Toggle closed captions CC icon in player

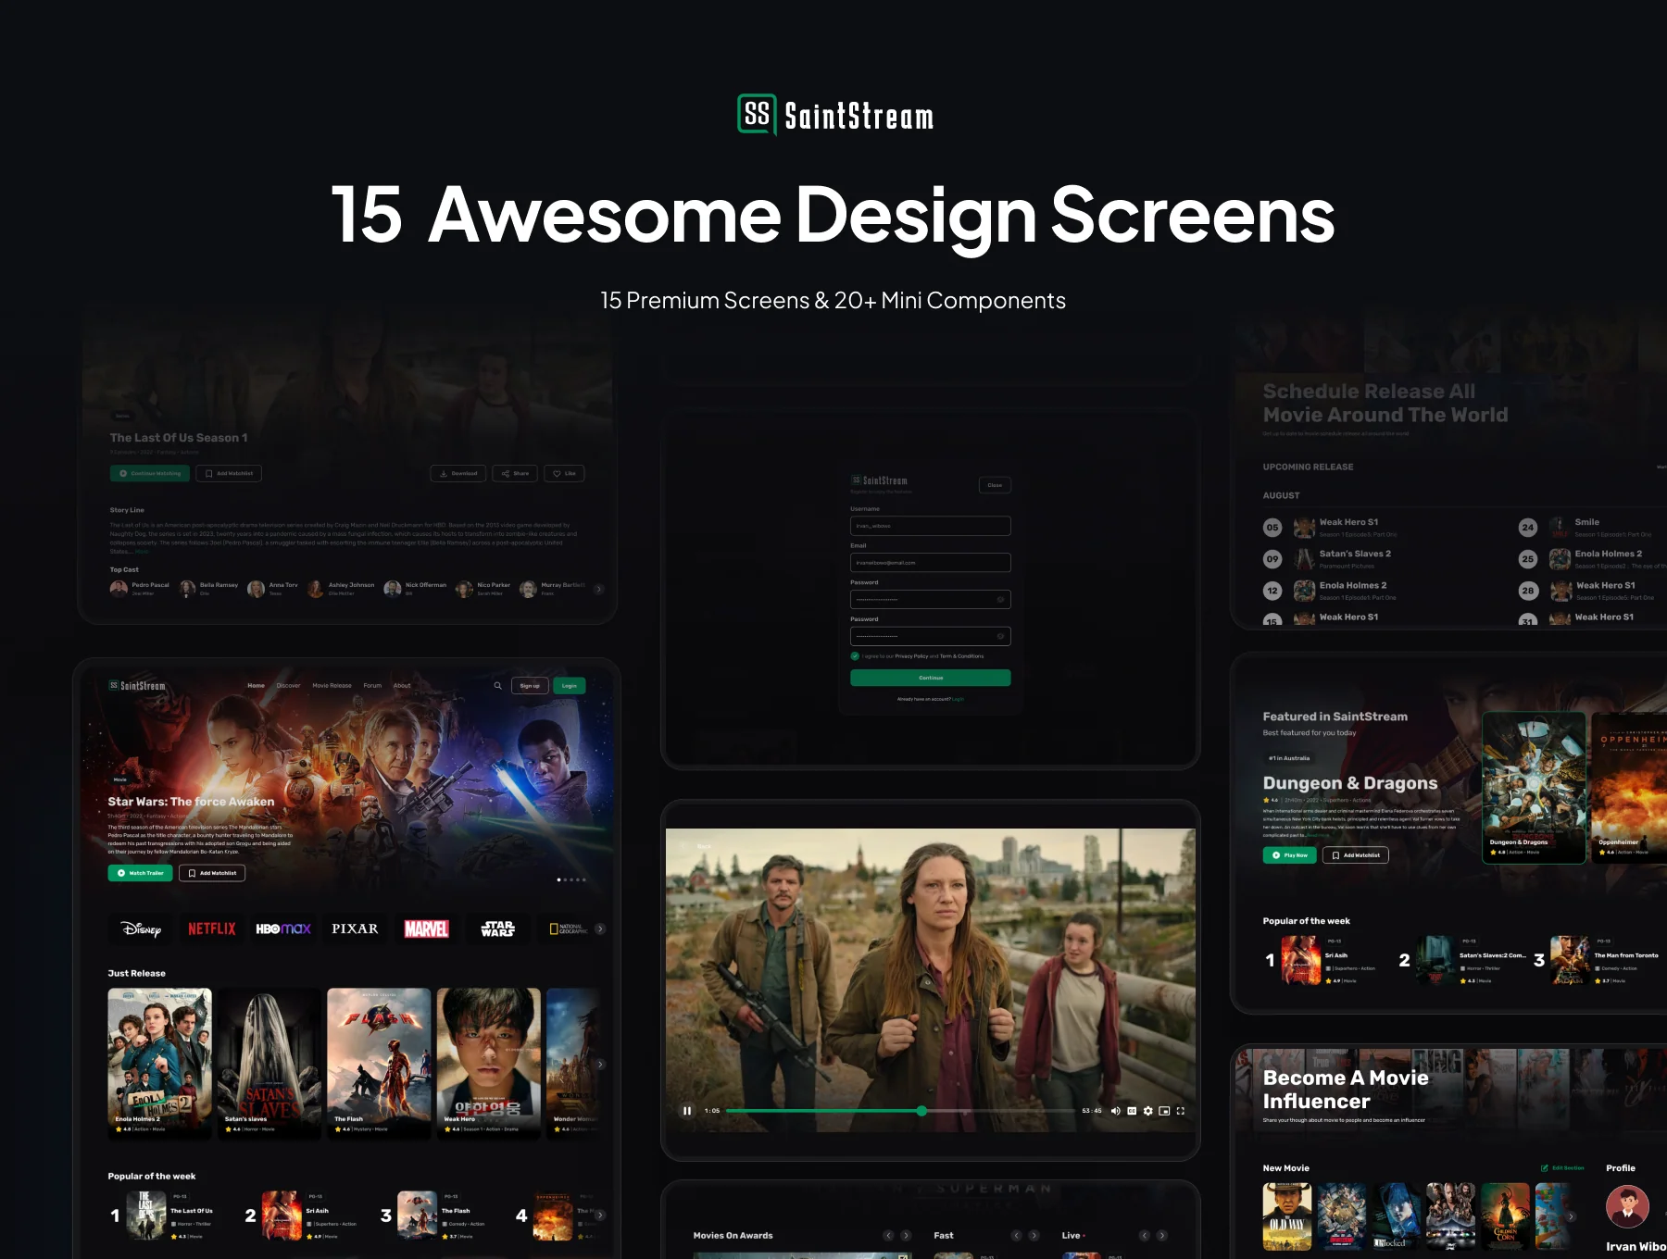tap(1132, 1111)
